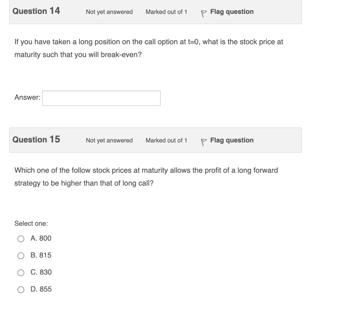341x309 pixels.
Task: Click option B. 815 text label
Action: 41,255
